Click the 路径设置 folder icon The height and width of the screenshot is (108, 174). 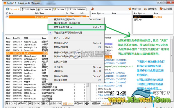click(x=161, y=9)
